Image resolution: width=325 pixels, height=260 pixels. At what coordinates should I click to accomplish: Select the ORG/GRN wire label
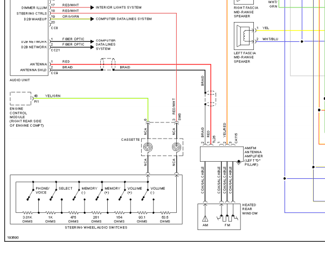pyautogui.click(x=71, y=17)
